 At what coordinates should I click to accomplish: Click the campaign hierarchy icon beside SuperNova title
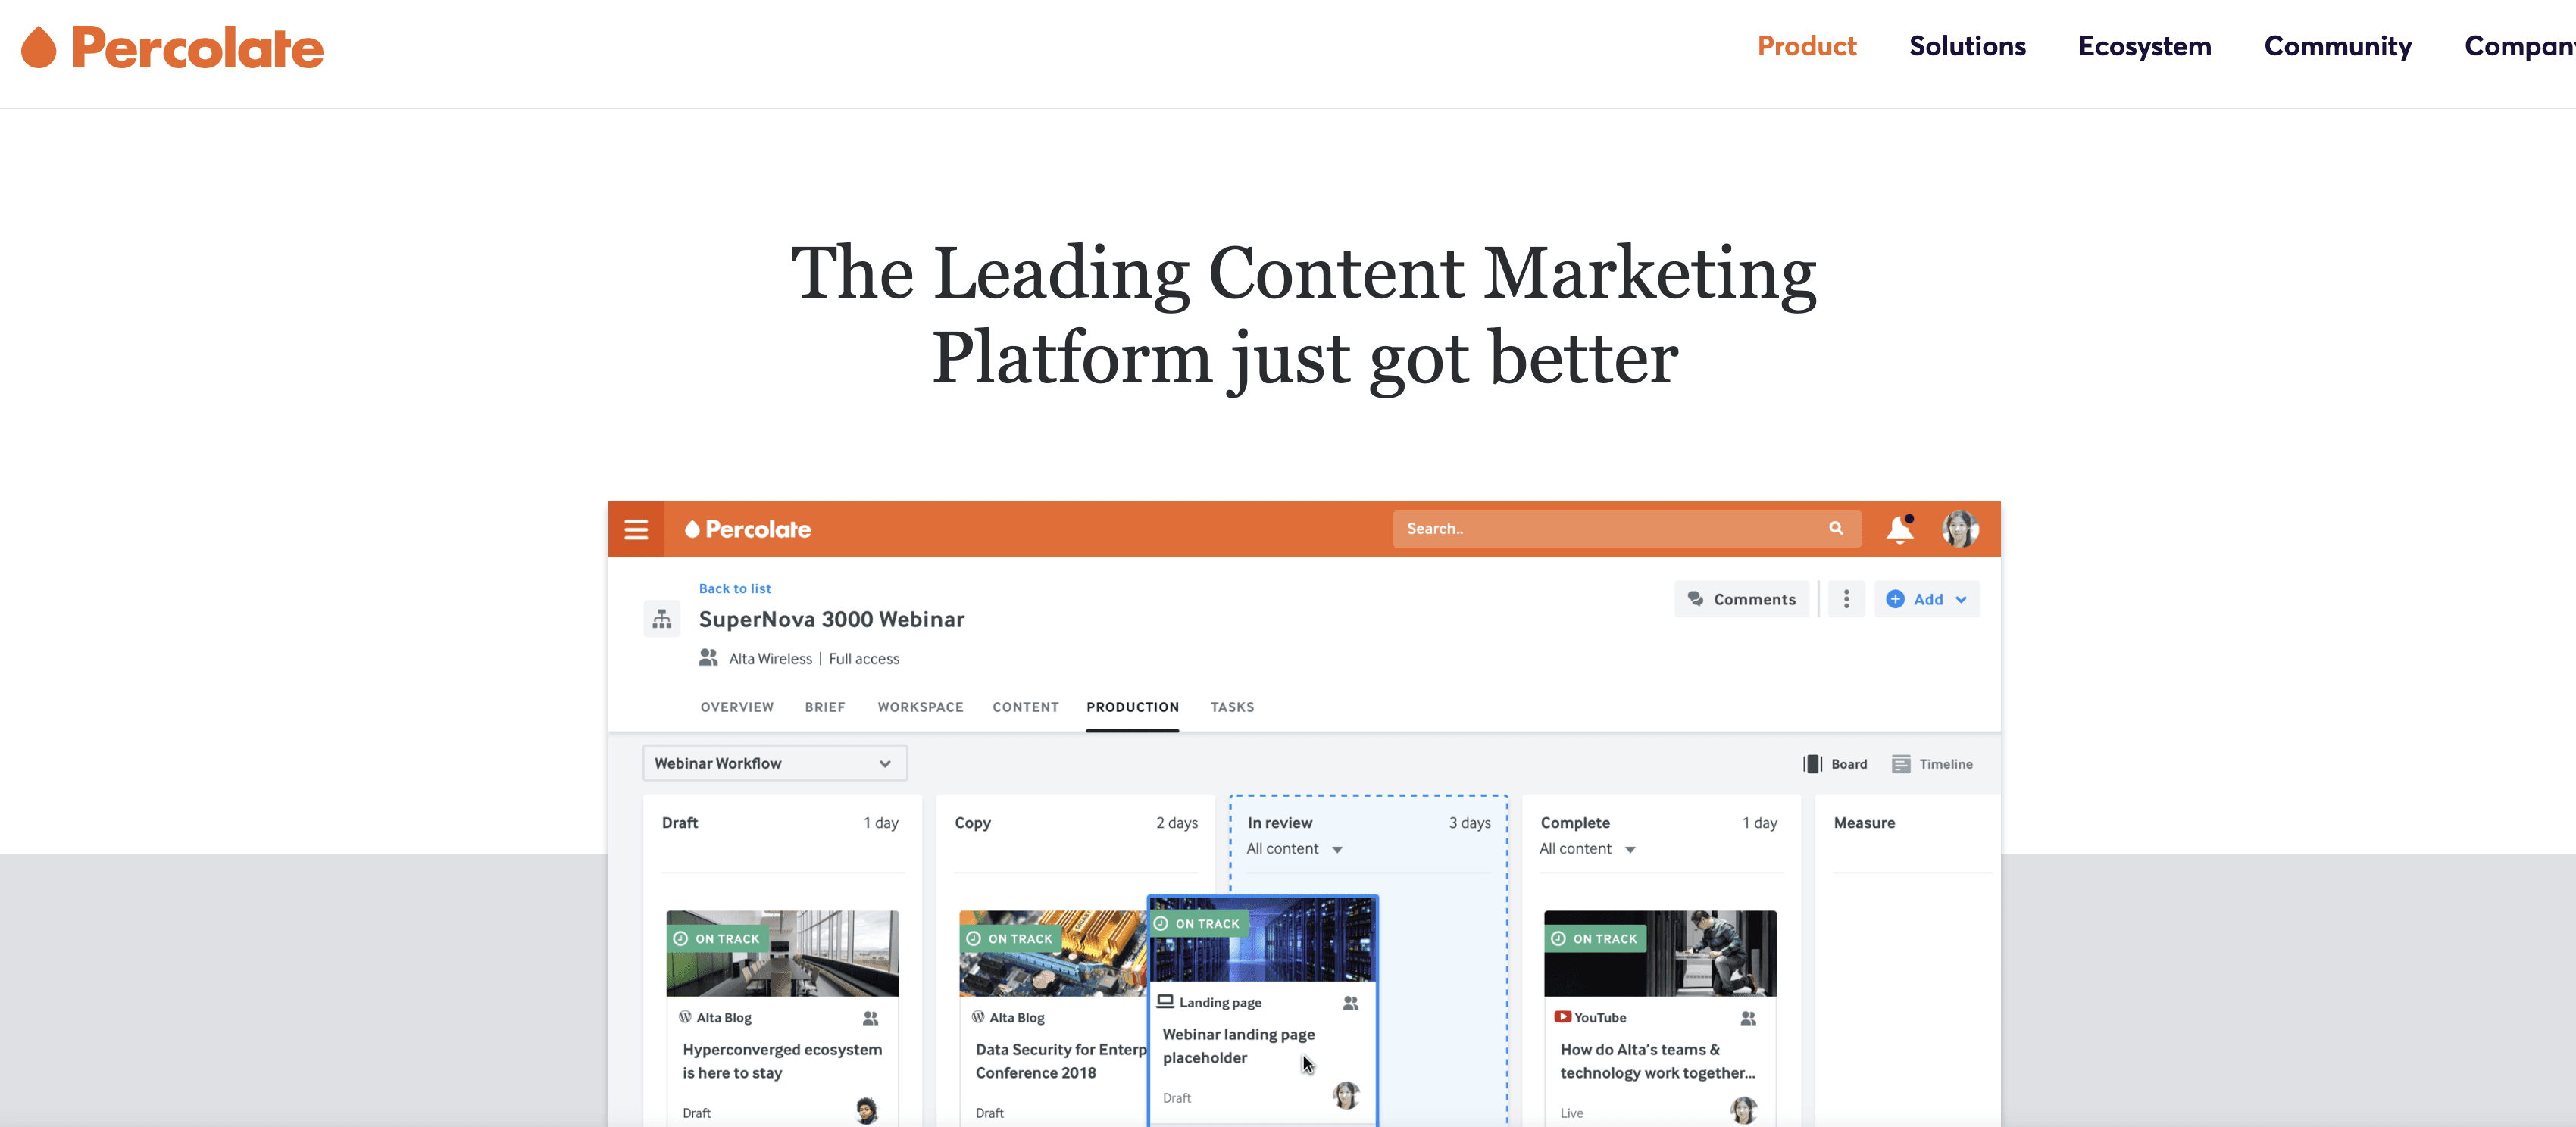(x=662, y=620)
